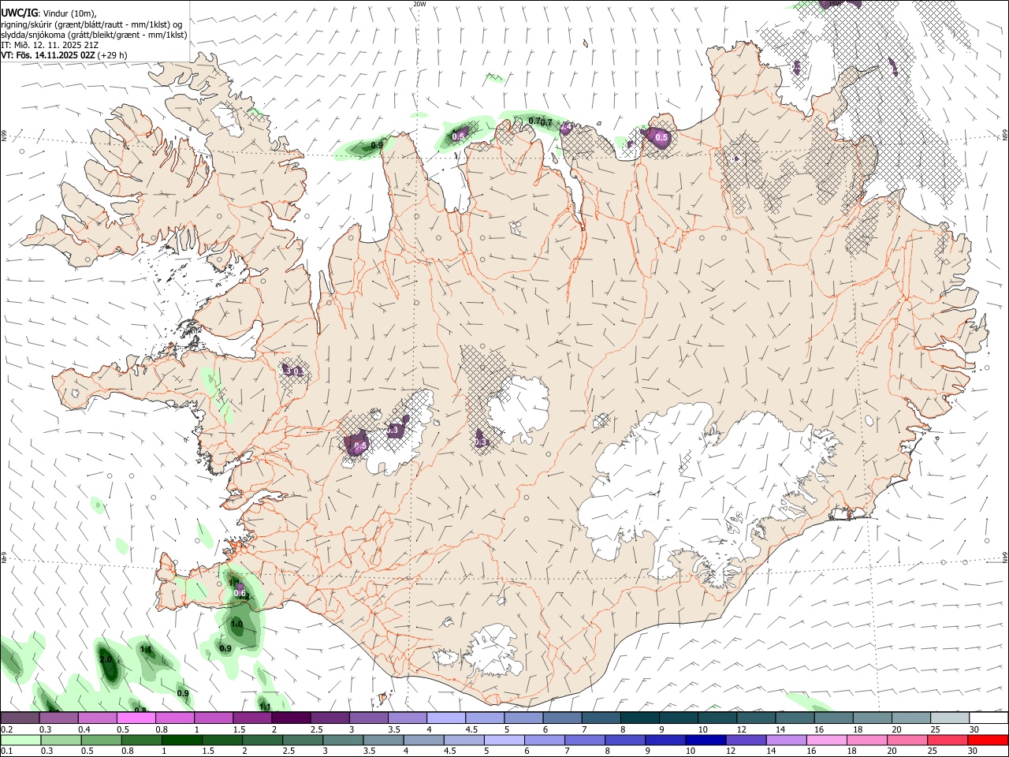Click the 1.0 rain value over Reykjanes
1009x757 pixels.
236,625
